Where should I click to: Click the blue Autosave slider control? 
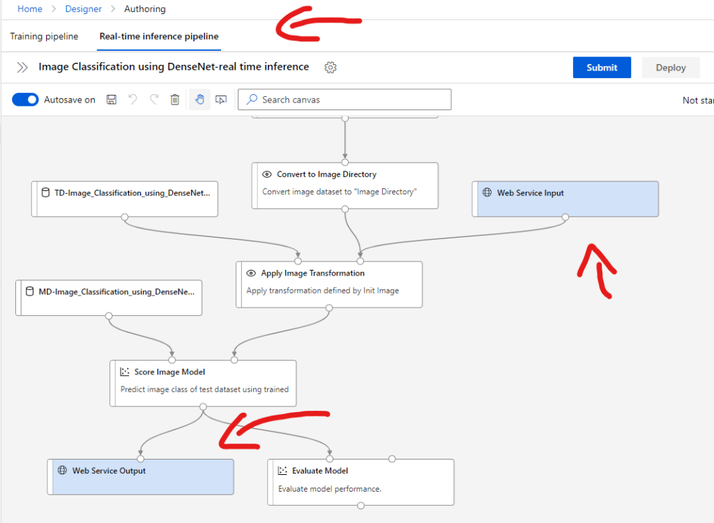[x=25, y=99]
